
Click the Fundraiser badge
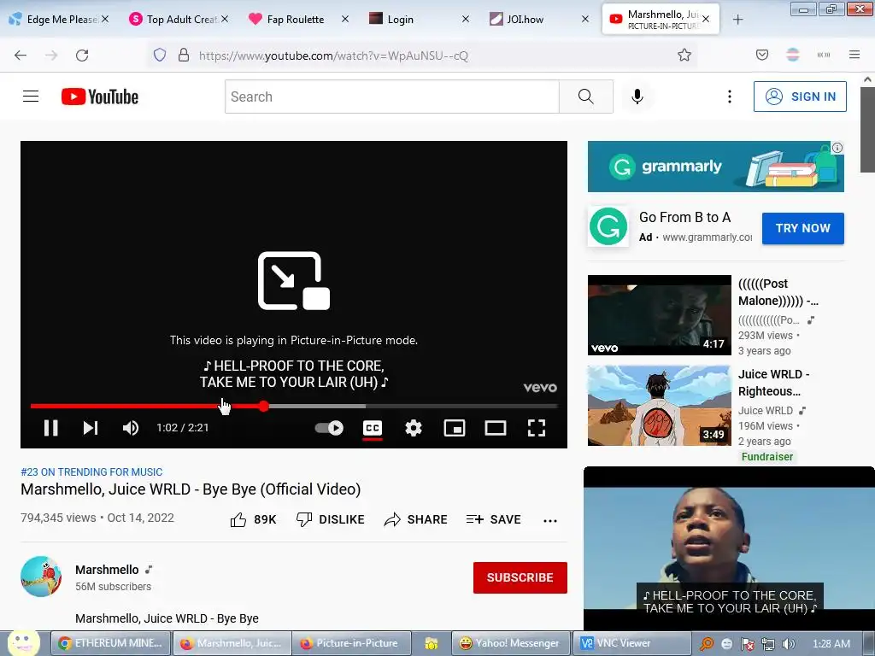pyautogui.click(x=766, y=457)
